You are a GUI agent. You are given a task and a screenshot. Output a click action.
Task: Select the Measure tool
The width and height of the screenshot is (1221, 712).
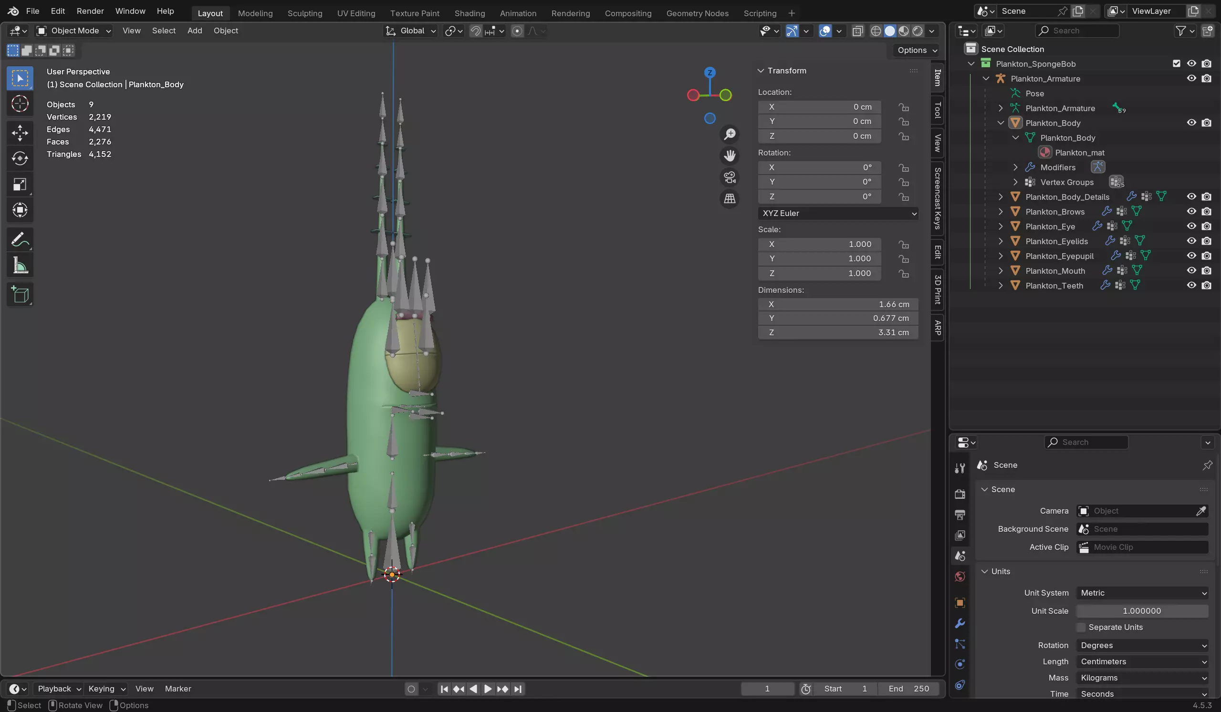click(20, 265)
